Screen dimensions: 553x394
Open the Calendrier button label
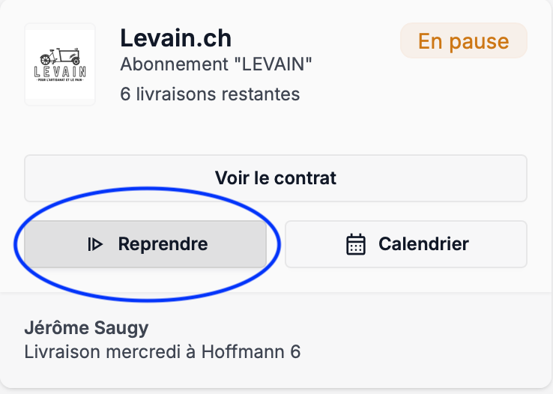pos(423,244)
